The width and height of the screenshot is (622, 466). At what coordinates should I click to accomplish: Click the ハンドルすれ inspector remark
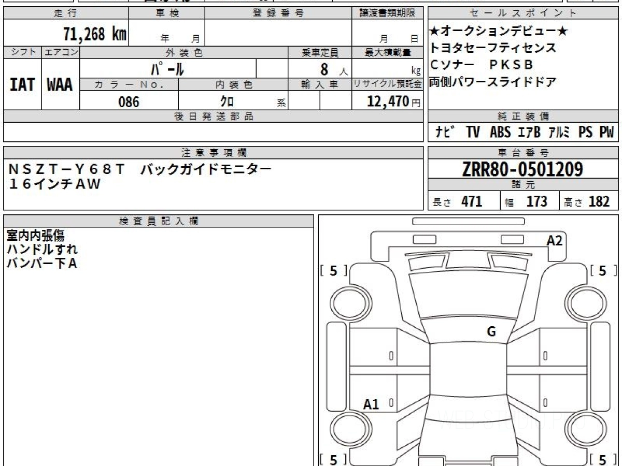tap(42, 250)
